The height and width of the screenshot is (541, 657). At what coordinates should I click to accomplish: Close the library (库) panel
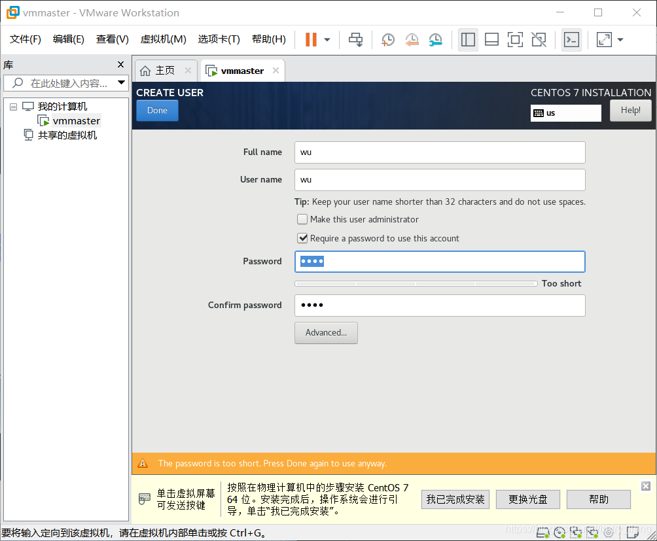120,65
